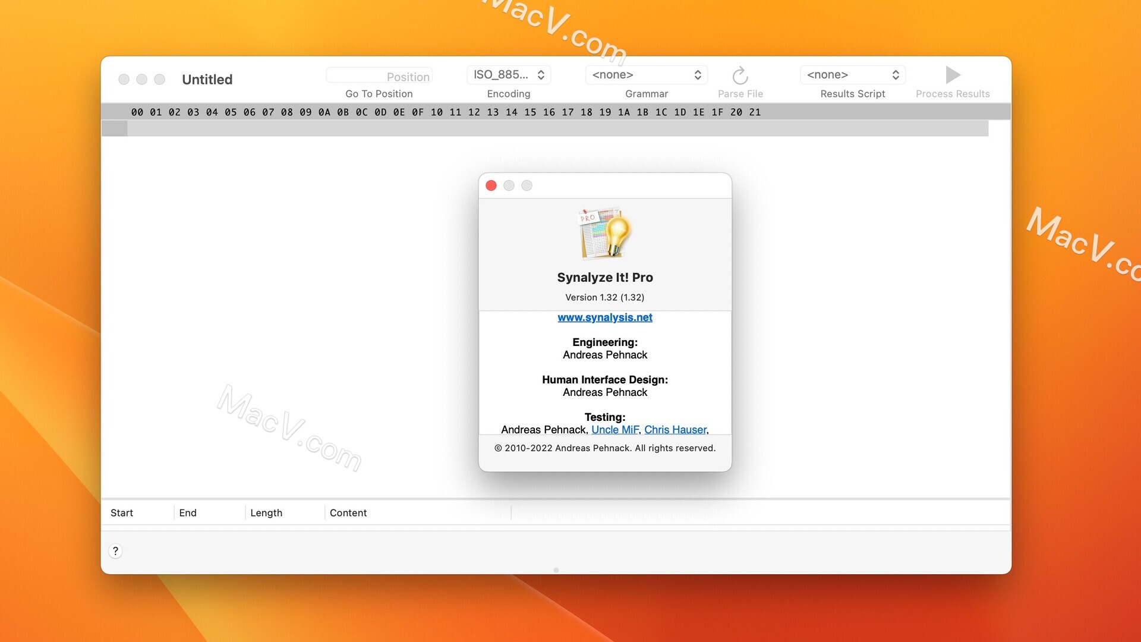Click the Parse File refresh icon
The width and height of the screenshot is (1141, 642).
pyautogui.click(x=740, y=75)
